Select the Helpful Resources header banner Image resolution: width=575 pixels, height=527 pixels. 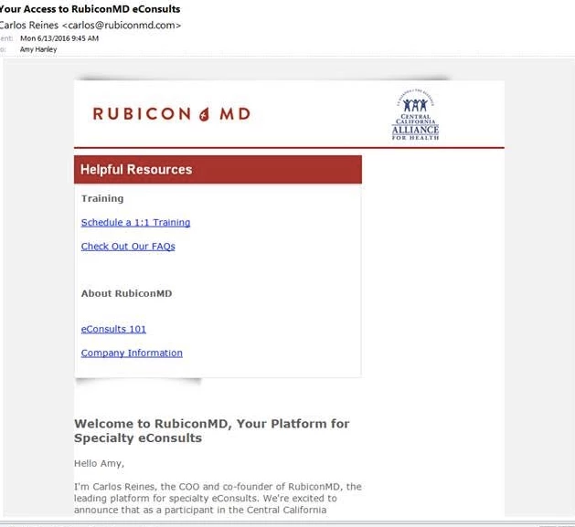pos(218,169)
